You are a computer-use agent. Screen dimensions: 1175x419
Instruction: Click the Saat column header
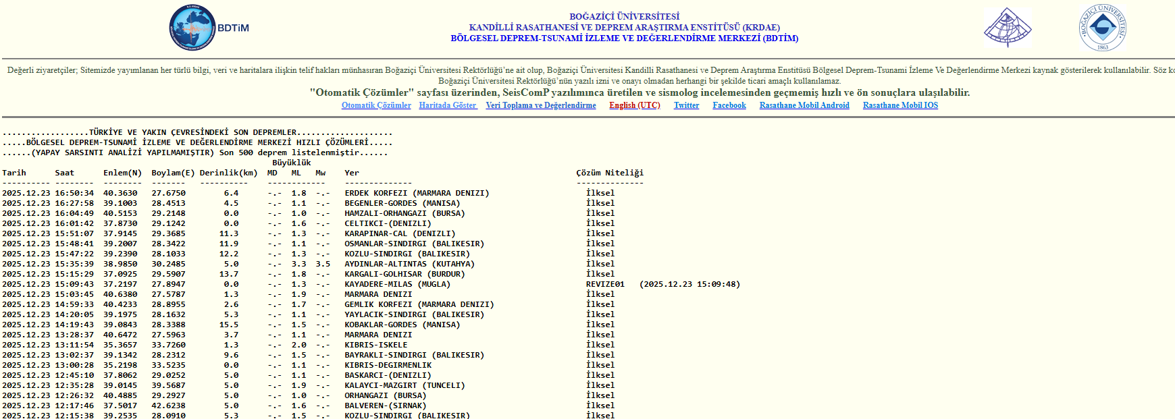pos(65,173)
